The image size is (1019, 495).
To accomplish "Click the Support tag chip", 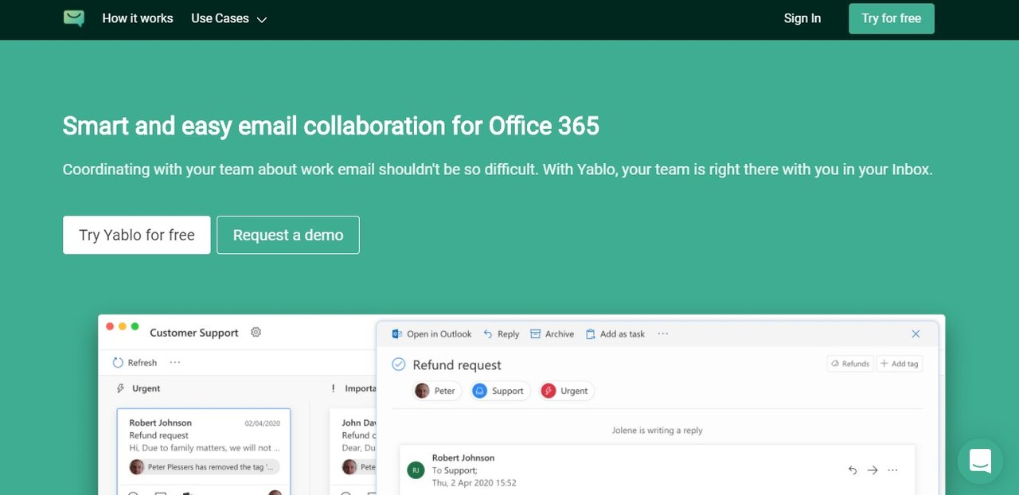I will coord(500,391).
